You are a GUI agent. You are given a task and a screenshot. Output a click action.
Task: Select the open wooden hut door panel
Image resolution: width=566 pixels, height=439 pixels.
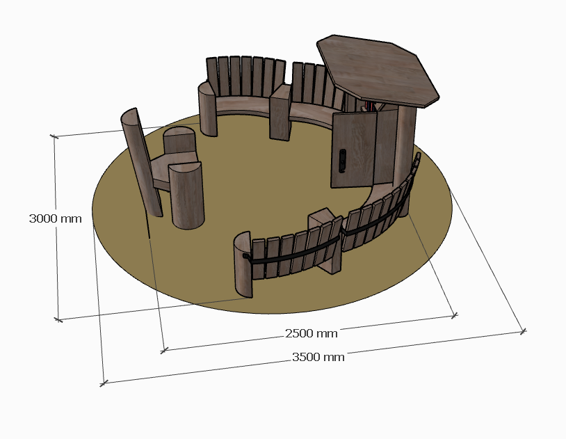(x=355, y=150)
